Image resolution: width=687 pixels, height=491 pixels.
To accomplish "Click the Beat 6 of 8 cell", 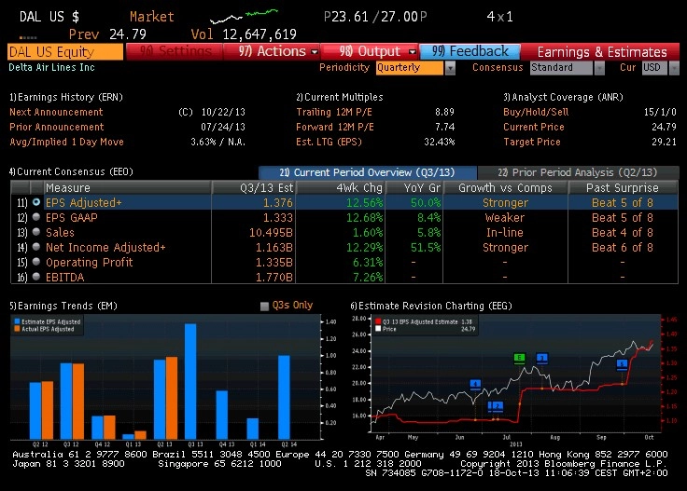I will tap(623, 248).
